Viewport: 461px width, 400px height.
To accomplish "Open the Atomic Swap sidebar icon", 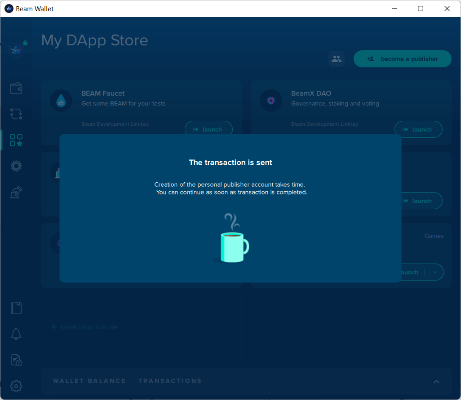I will pyautogui.click(x=16, y=114).
